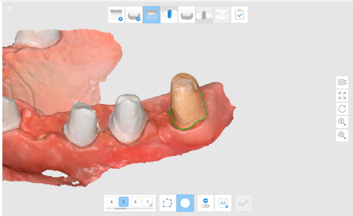The height and width of the screenshot is (216, 353).
Task: Switch to blue scanbody scan stage
Action: [x=169, y=14]
